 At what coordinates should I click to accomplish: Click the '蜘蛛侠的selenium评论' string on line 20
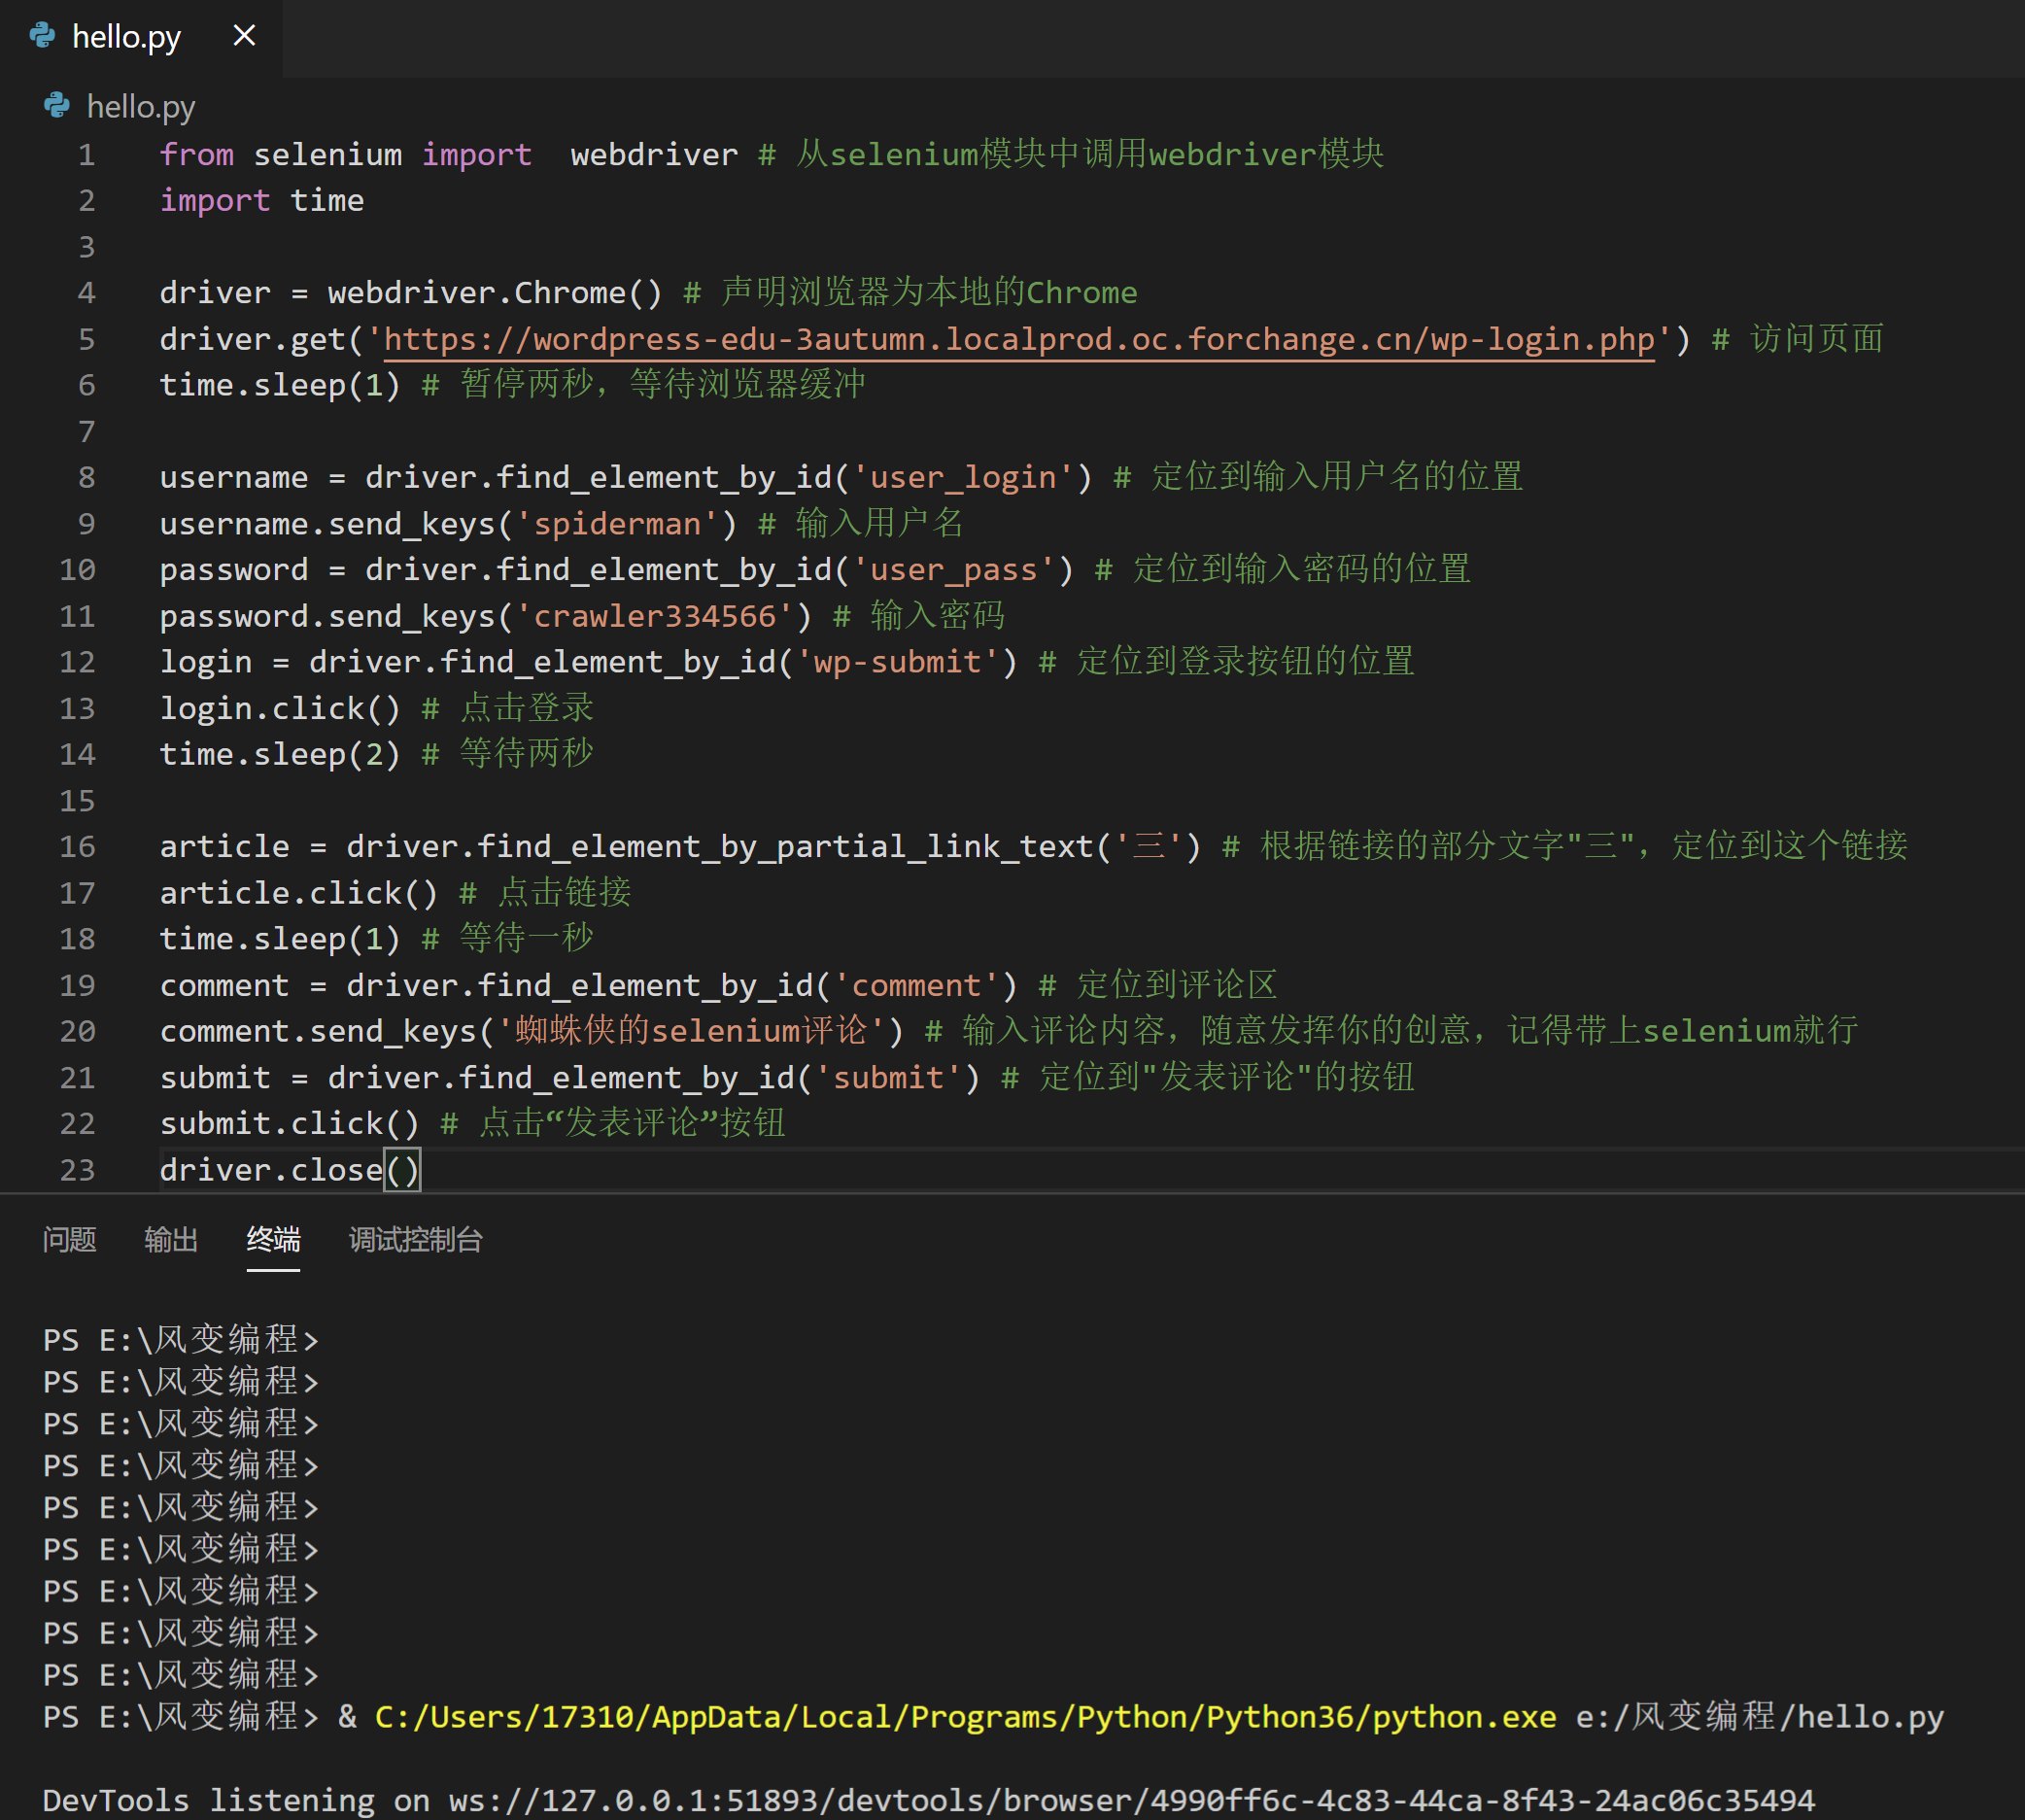[692, 1031]
